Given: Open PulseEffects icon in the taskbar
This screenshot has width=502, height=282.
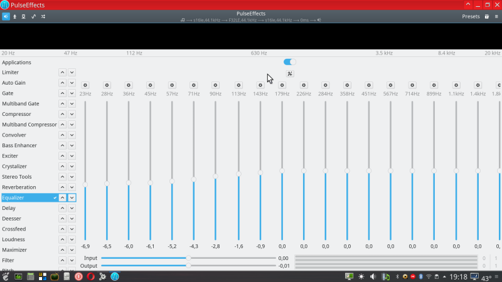Looking at the screenshot, I should [x=115, y=276].
